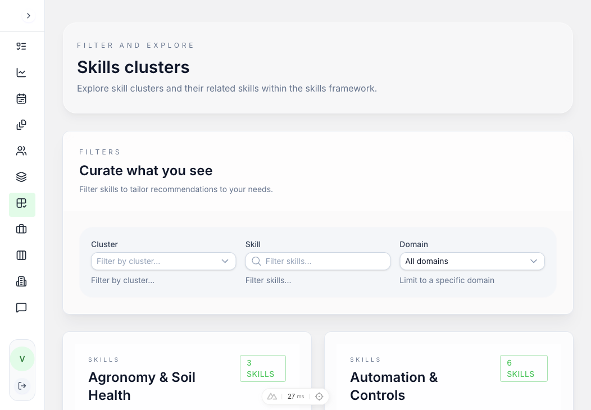Expand the sidebar with the chevron arrow

28,16
